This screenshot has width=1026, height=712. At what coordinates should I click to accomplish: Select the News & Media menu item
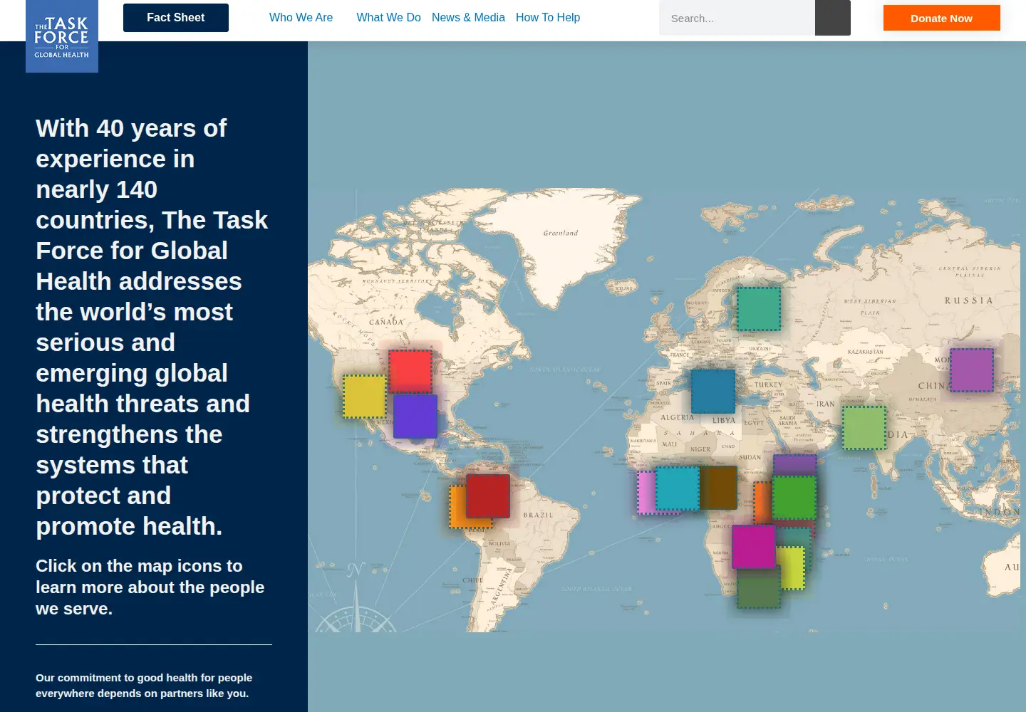pos(468,18)
